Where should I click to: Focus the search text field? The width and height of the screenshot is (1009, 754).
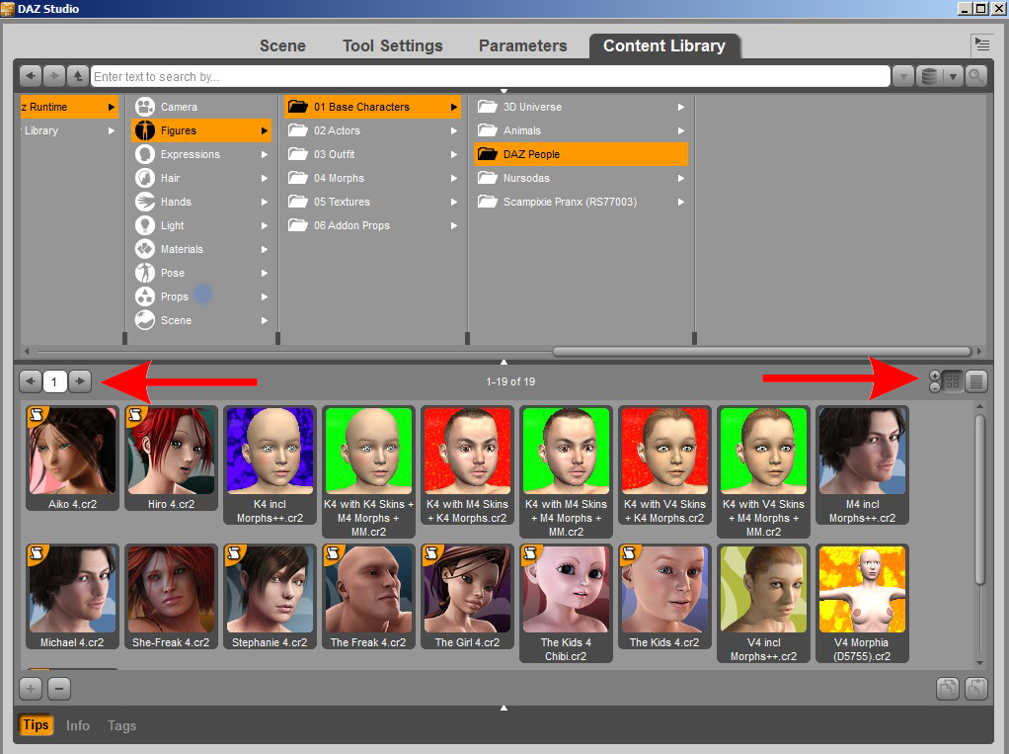(491, 76)
